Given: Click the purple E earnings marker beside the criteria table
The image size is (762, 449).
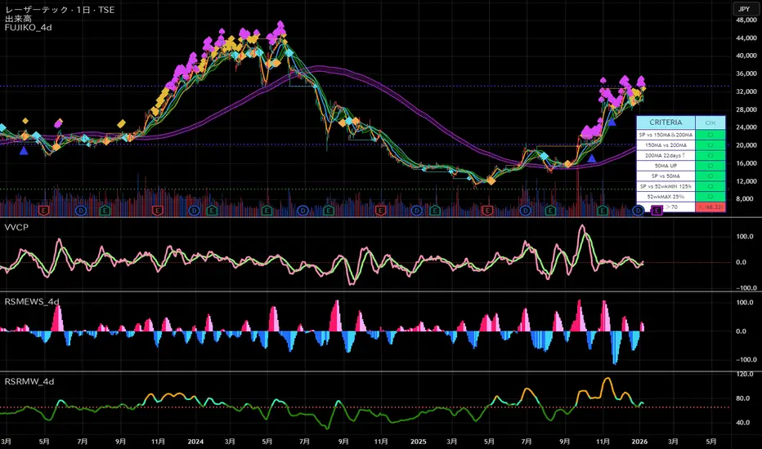Looking at the screenshot, I should click(x=657, y=211).
